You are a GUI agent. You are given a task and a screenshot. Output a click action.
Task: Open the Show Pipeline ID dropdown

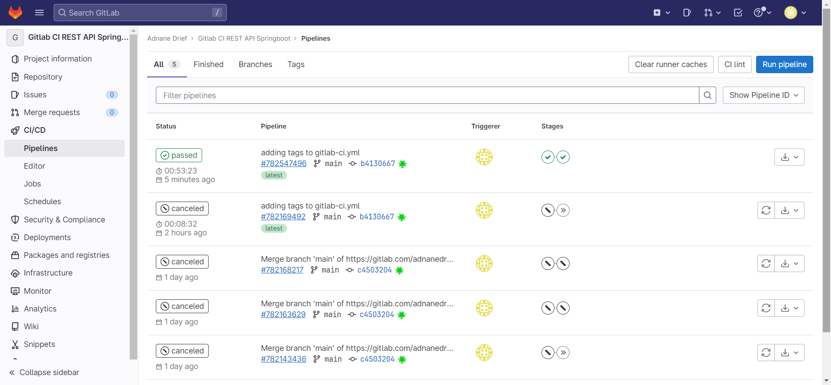(763, 95)
